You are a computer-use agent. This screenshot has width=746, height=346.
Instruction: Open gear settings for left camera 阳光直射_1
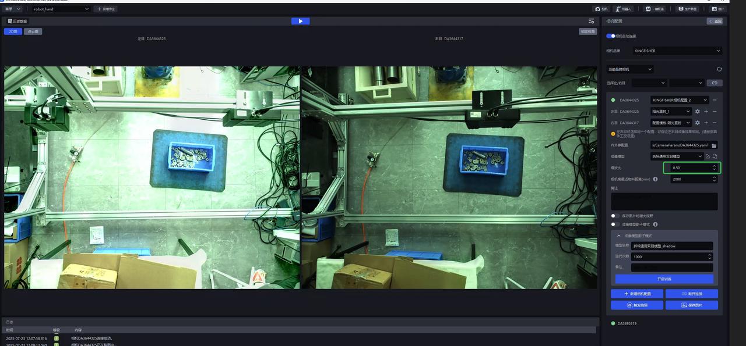(x=697, y=112)
